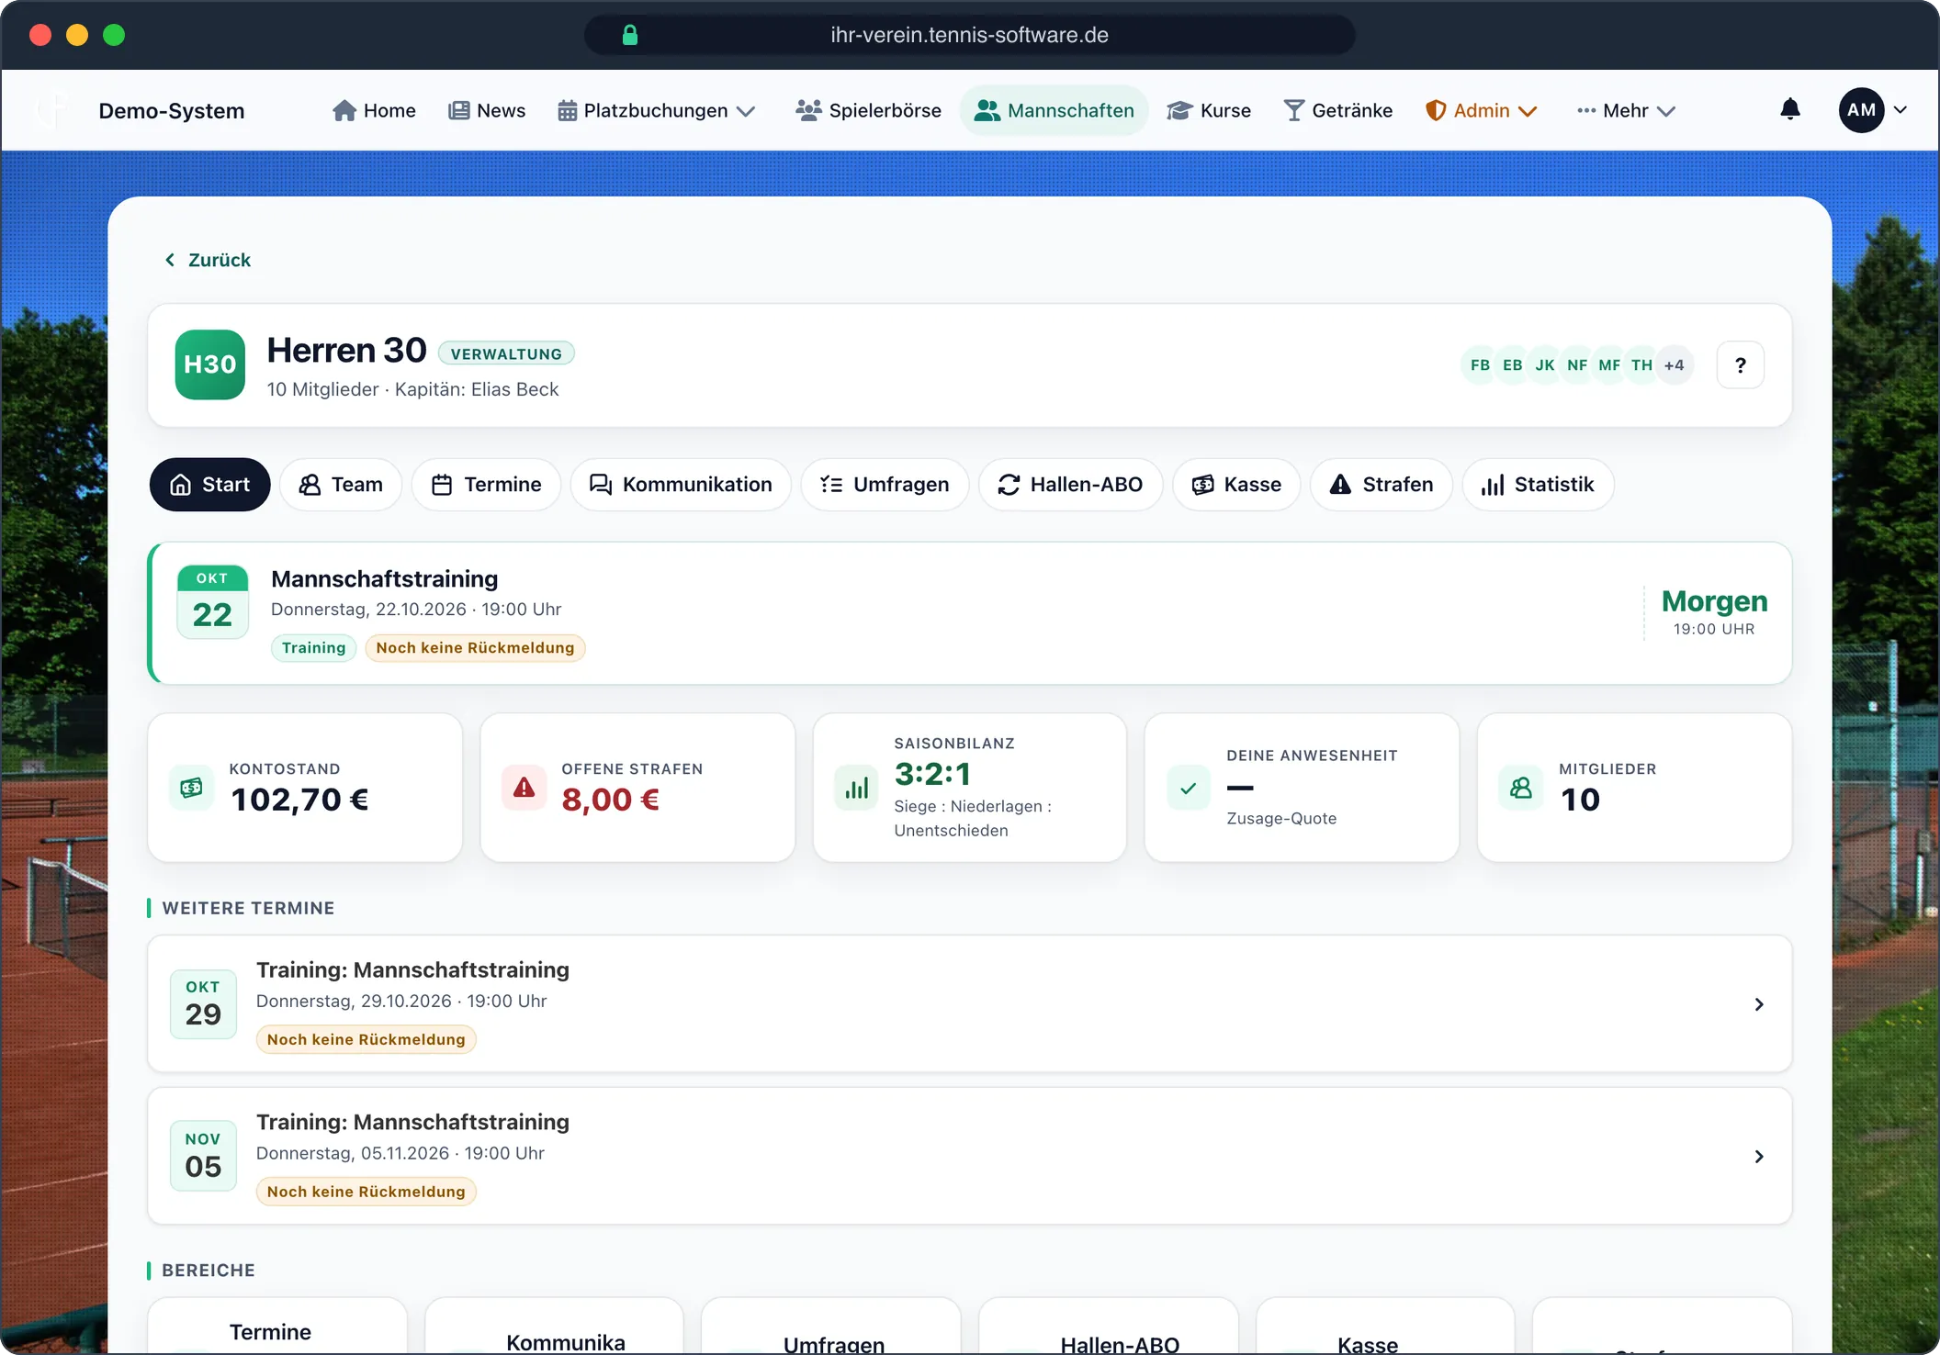Open the Hallen-ABO tab

tap(1070, 485)
